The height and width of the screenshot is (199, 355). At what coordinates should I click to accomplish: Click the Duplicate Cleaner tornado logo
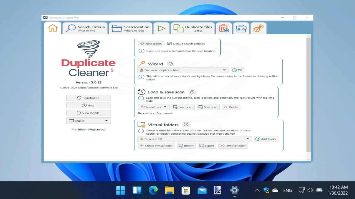pos(88,49)
